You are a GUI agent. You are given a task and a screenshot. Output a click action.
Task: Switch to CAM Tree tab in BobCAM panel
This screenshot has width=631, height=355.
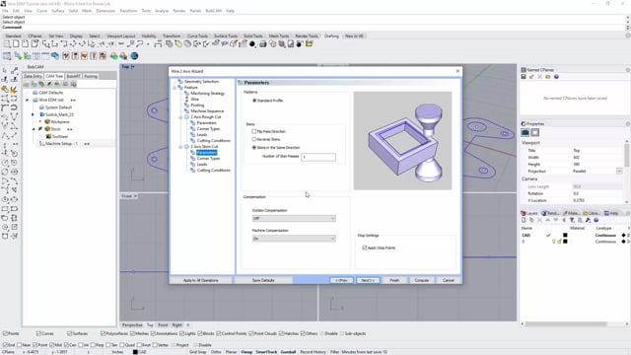(54, 76)
